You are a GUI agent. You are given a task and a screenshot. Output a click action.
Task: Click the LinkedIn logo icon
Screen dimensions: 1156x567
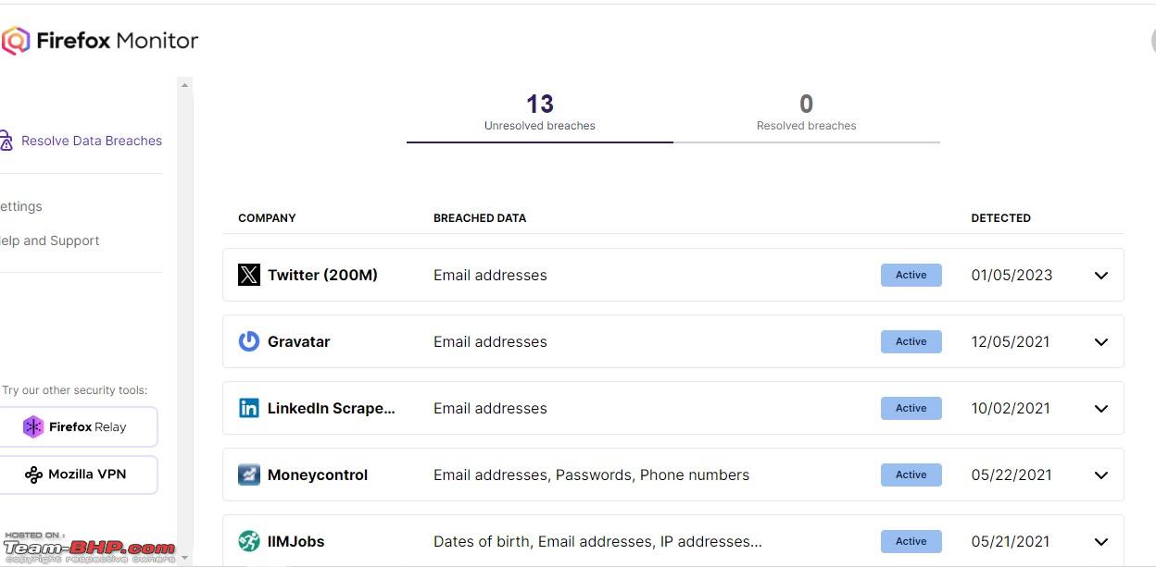[249, 408]
